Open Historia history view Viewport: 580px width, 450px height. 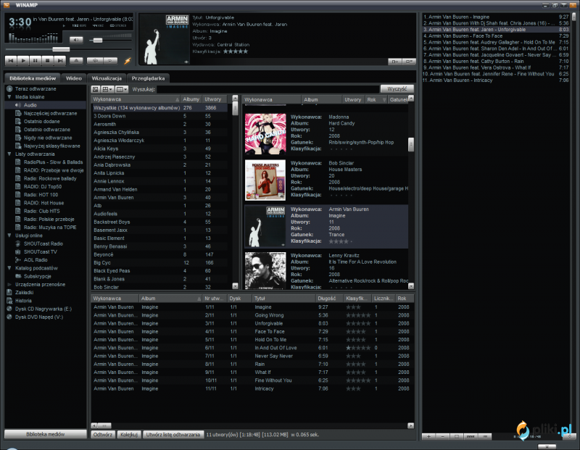point(23,301)
